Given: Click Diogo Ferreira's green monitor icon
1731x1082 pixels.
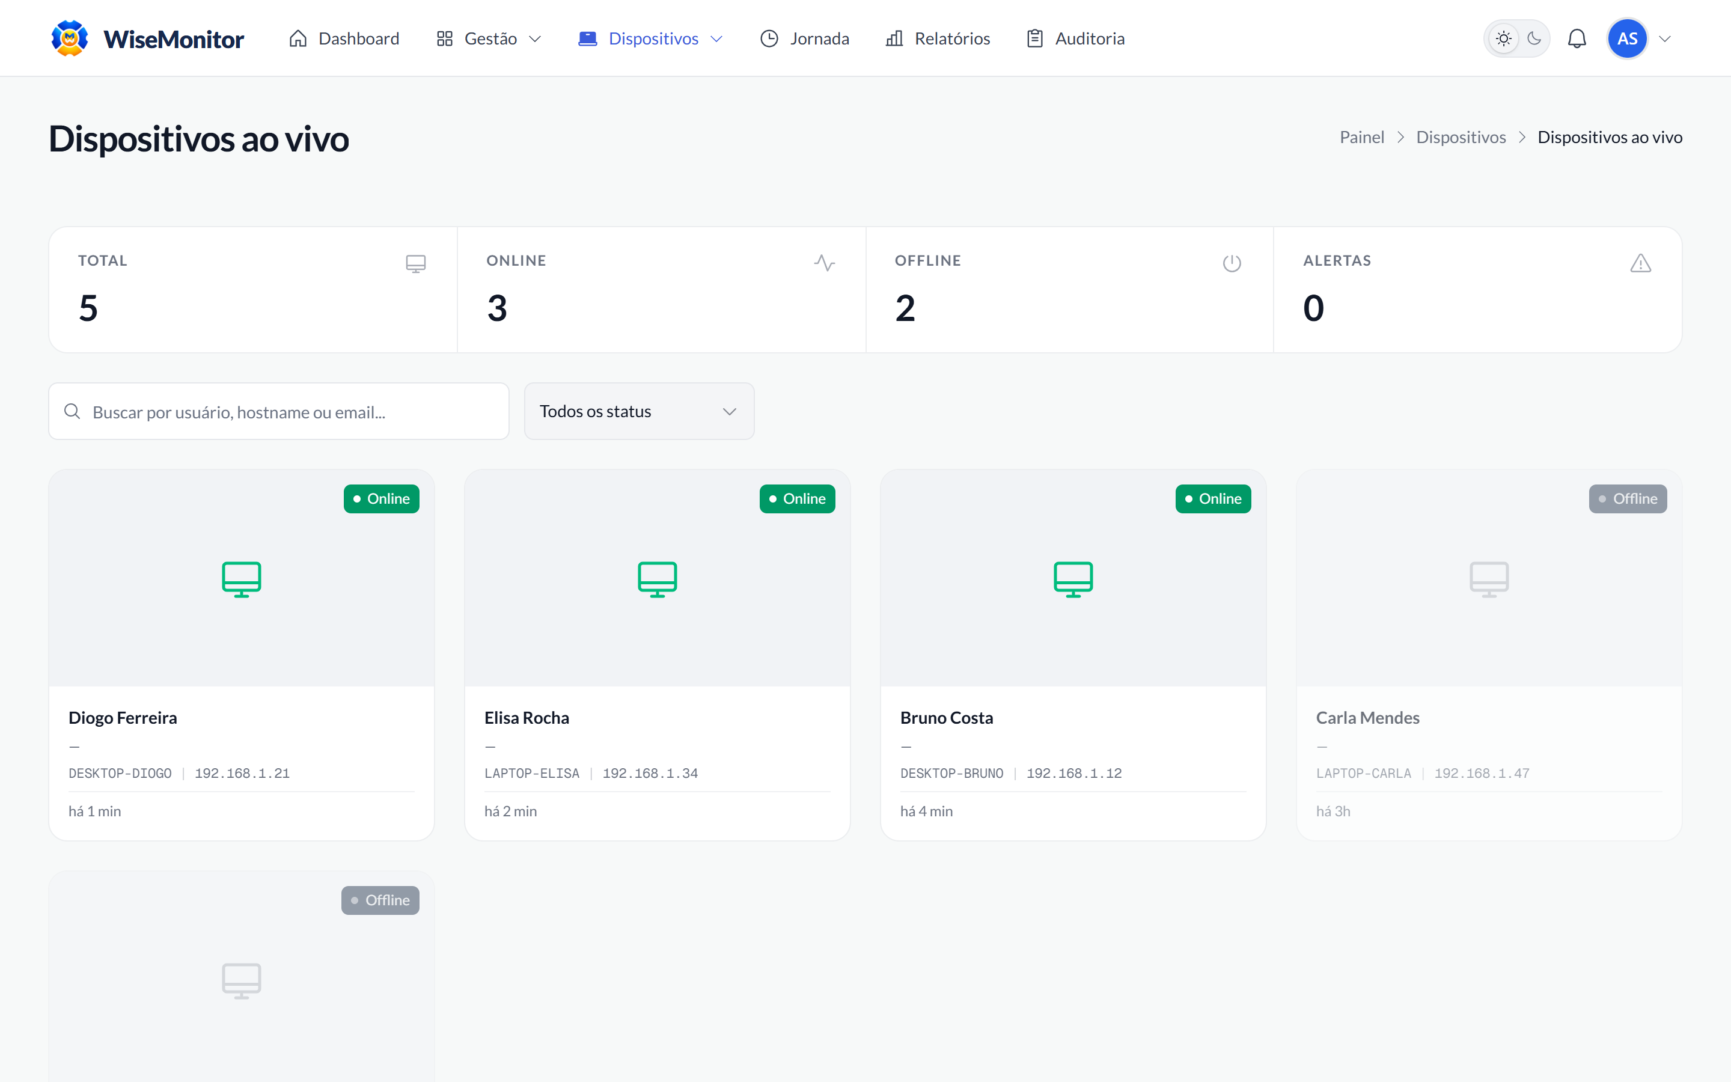Looking at the screenshot, I should click(242, 579).
